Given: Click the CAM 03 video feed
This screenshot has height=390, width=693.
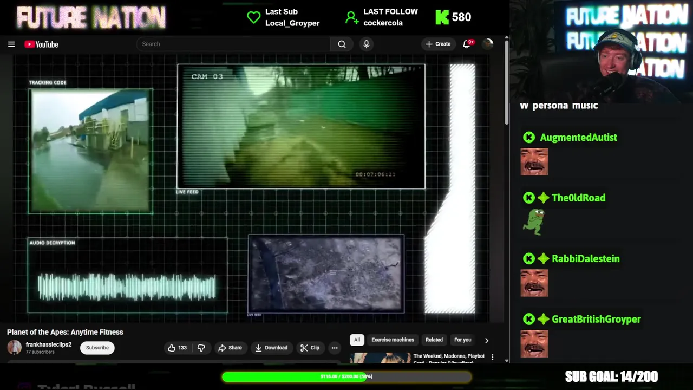Looking at the screenshot, I should click(x=301, y=126).
